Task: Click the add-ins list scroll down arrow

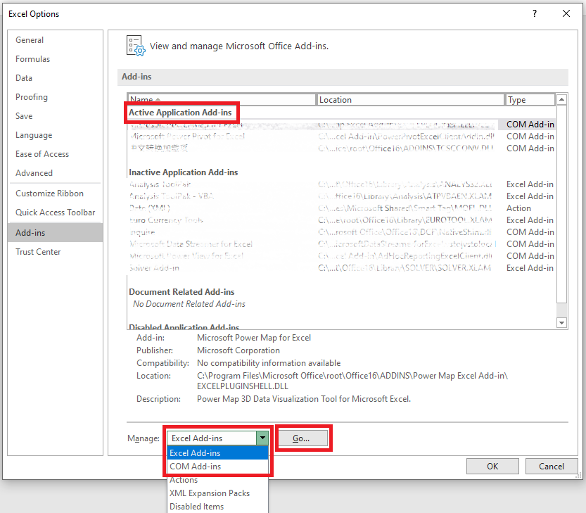Action: pyautogui.click(x=561, y=323)
